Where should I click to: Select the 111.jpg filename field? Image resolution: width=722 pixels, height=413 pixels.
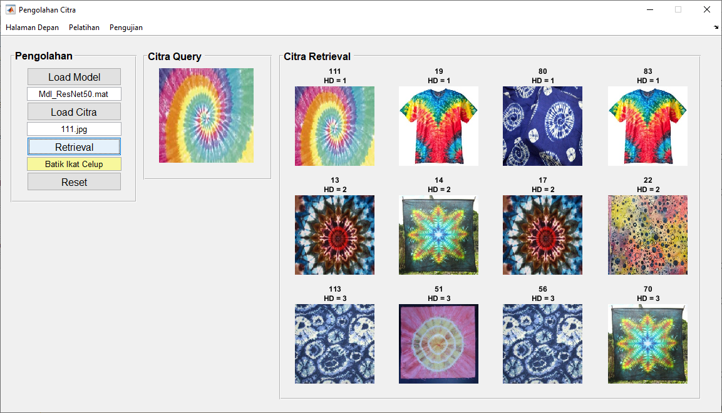click(74, 129)
